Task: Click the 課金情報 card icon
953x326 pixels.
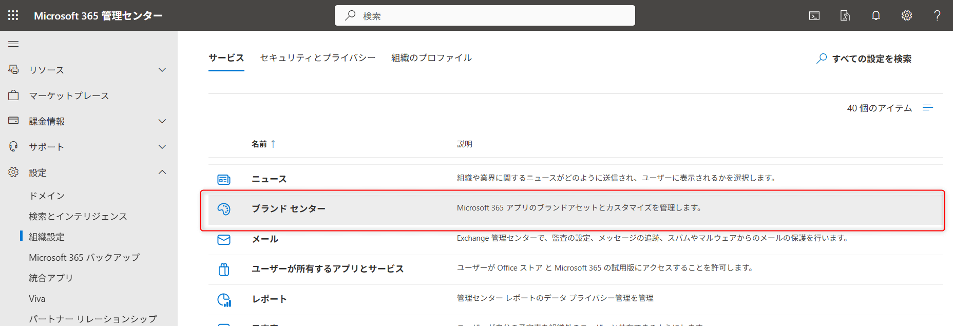Action: click(14, 121)
